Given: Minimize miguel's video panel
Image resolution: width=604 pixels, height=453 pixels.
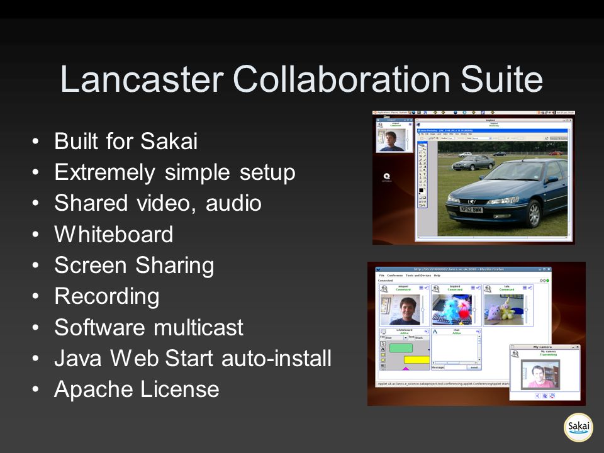Looking at the screenshot, I should 421,288.
